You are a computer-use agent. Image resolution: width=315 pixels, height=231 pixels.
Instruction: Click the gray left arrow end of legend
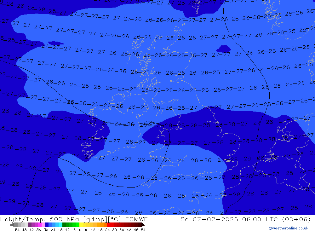pos(12,225)
